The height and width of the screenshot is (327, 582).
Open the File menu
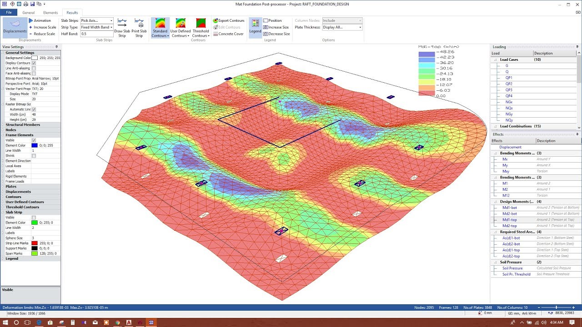coord(9,12)
